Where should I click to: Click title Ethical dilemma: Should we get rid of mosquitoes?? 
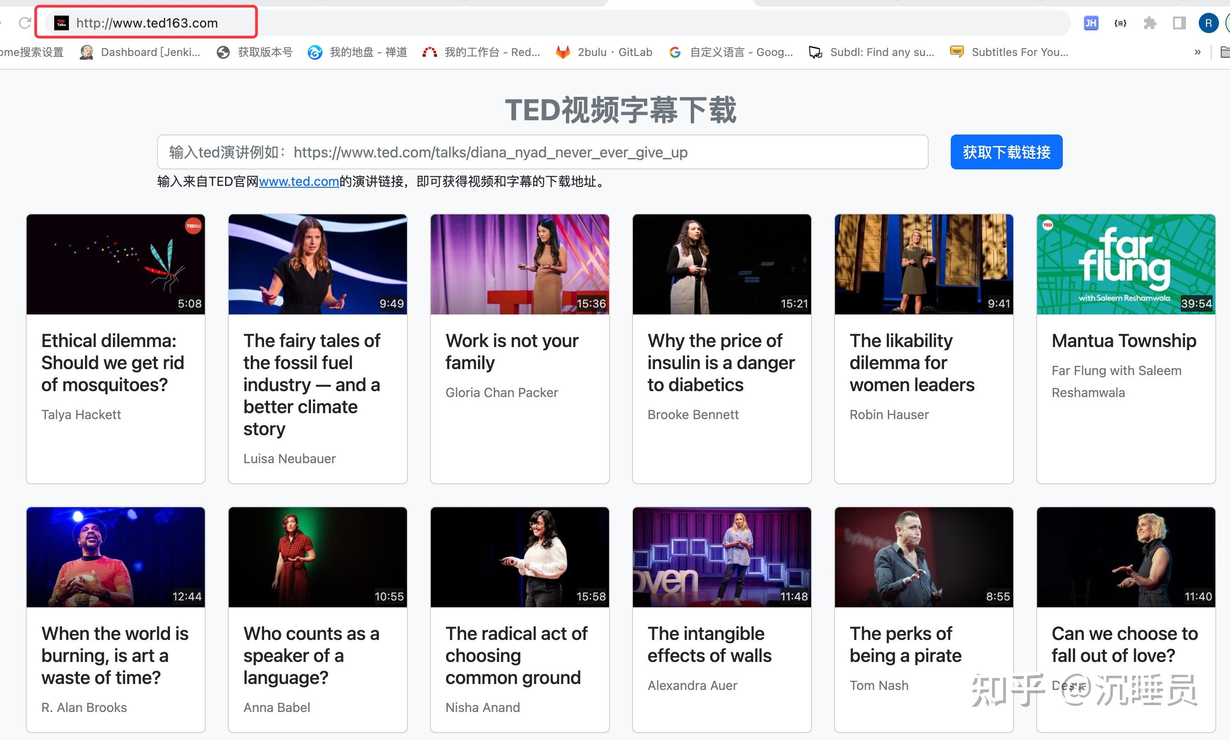point(113,363)
